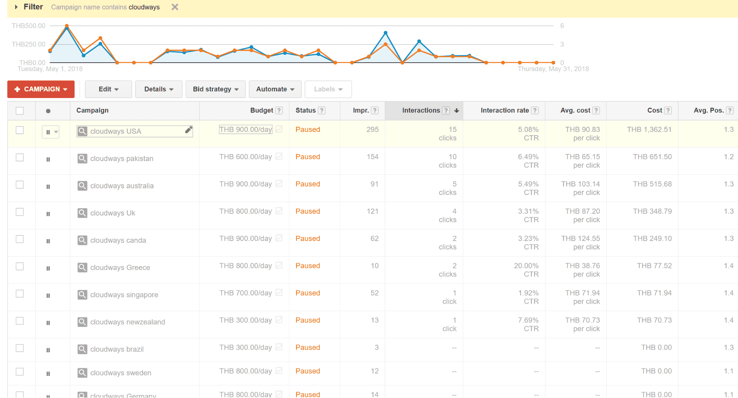Click the pause status icon for cloudways sweden
738x398 pixels.
pos(48,374)
